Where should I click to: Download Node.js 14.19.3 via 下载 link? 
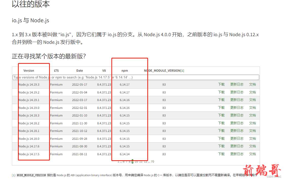(x=221, y=84)
